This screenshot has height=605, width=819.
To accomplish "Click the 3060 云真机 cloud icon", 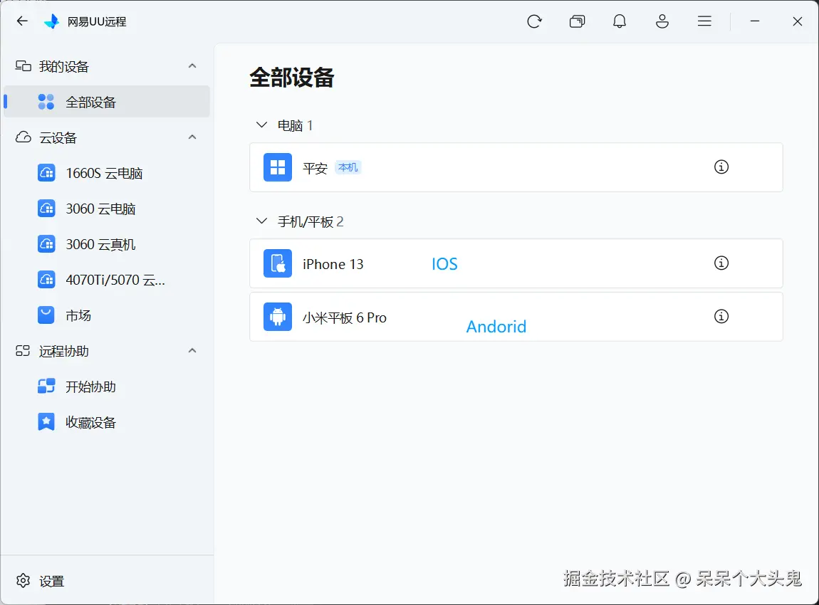I will pyautogui.click(x=46, y=243).
